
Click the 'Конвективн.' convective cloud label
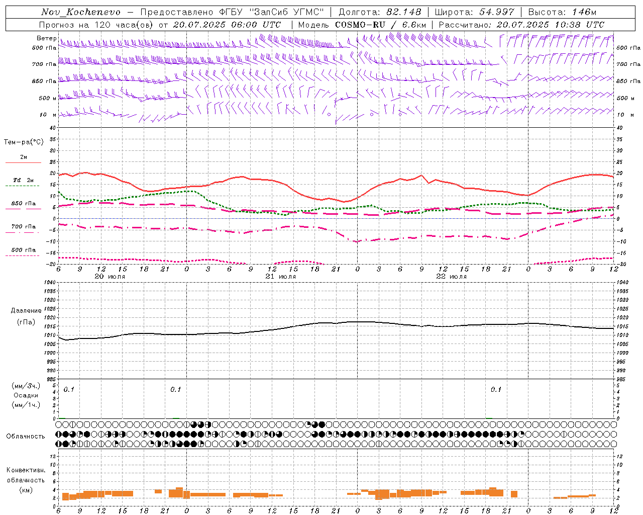point(26,470)
